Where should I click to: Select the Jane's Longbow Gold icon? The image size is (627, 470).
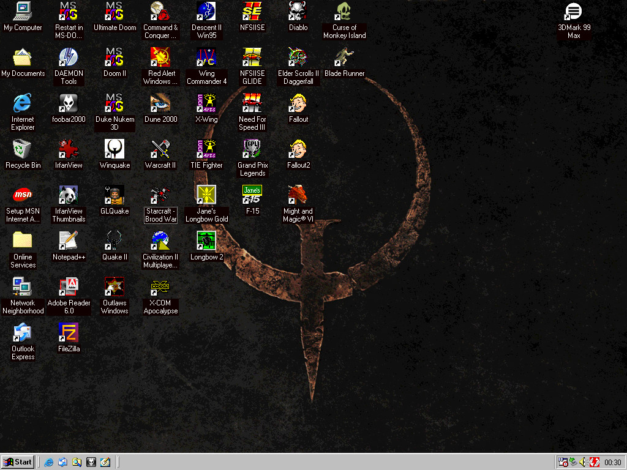point(206,195)
